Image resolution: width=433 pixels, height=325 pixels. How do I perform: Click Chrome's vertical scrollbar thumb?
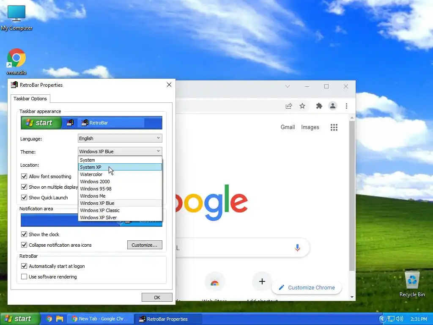coord(352,196)
